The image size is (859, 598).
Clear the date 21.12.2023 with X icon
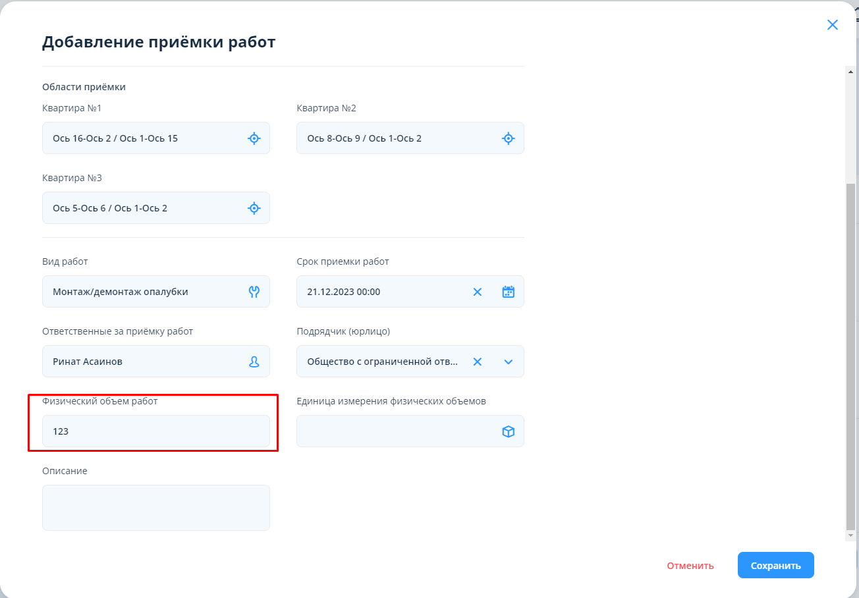[478, 292]
